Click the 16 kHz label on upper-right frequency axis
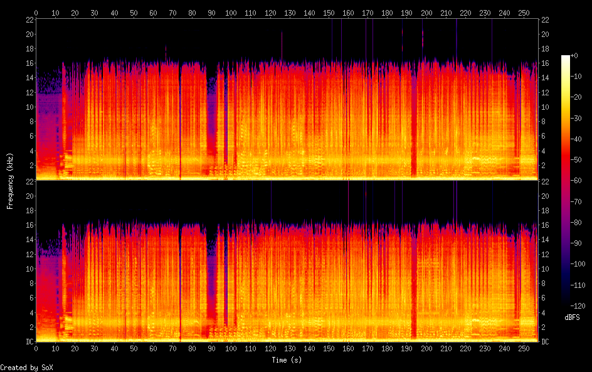The image size is (592, 372). point(546,63)
